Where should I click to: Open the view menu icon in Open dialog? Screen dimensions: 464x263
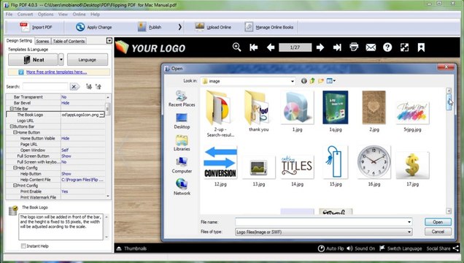coord(330,80)
